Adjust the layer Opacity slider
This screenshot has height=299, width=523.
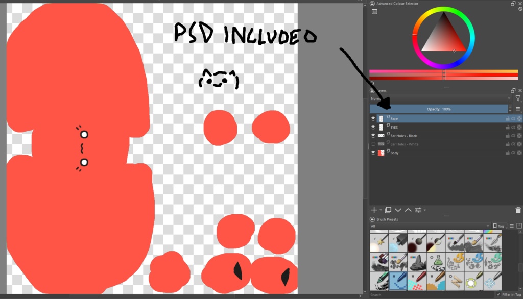[439, 109]
